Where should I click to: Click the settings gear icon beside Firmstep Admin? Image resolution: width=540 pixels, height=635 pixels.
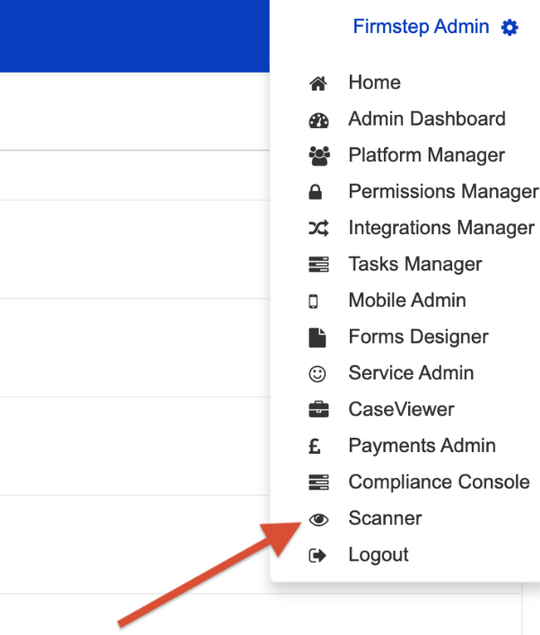click(x=510, y=28)
